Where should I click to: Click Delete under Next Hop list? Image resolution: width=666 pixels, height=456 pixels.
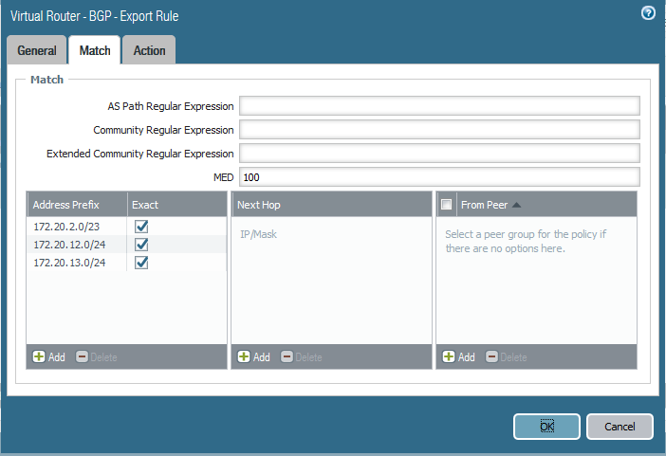click(x=302, y=357)
